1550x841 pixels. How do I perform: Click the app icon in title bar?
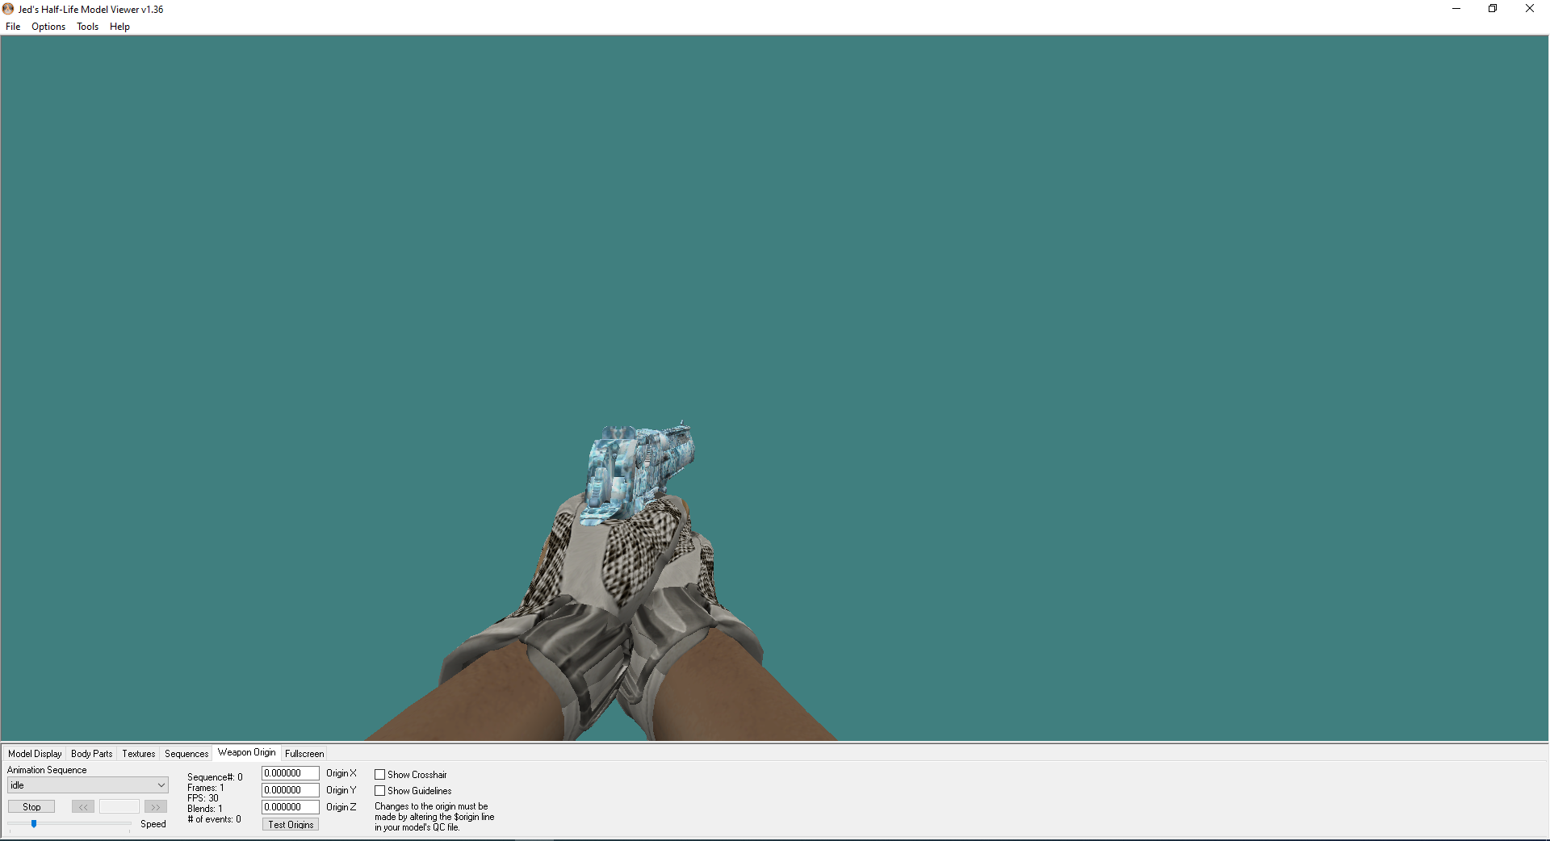8,9
